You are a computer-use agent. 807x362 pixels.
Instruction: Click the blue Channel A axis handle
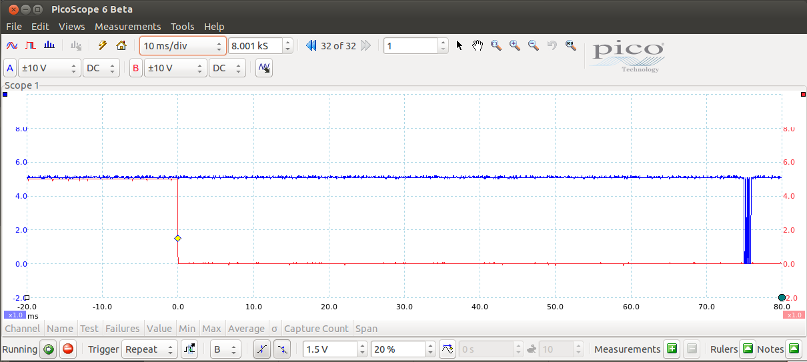5,95
